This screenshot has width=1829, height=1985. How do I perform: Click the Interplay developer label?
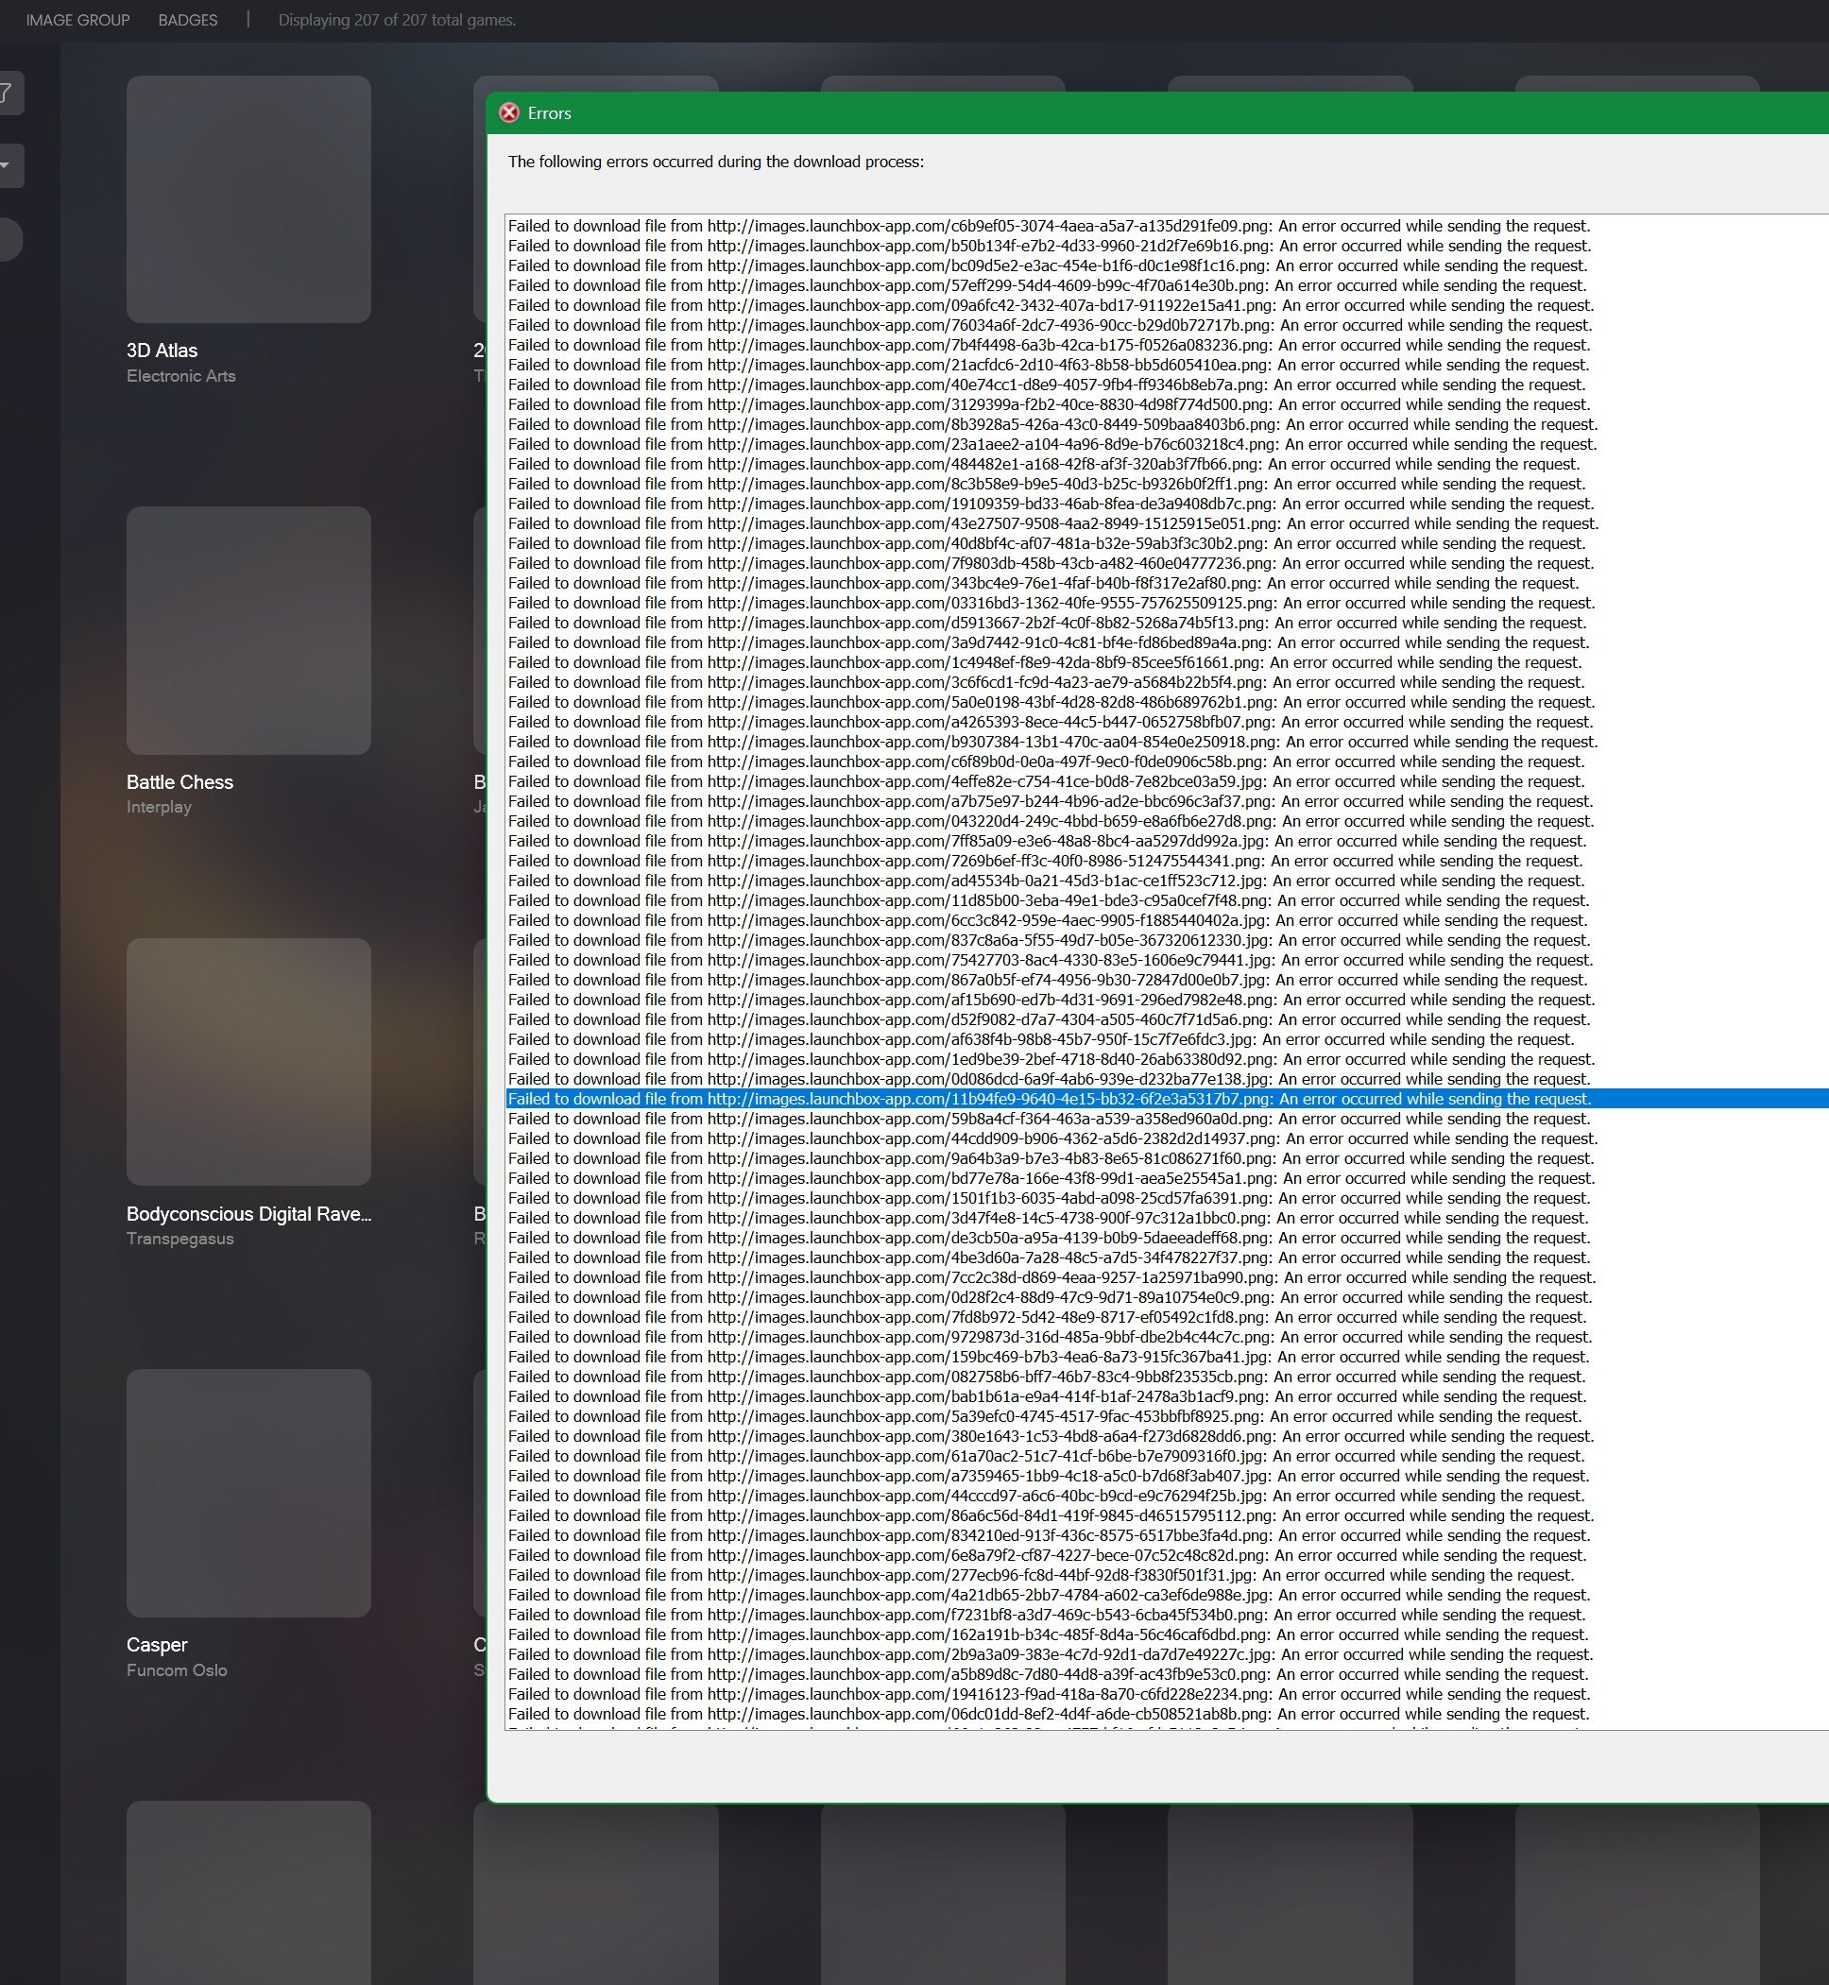[x=160, y=808]
